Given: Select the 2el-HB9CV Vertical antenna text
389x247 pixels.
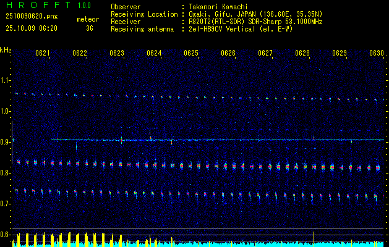Looking at the screenshot, I should (241, 29).
